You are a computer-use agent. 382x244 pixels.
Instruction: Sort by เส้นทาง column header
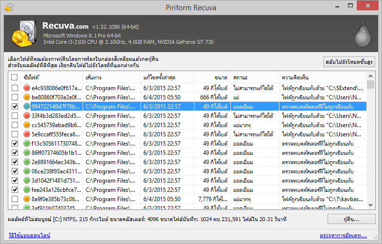click(x=112, y=77)
